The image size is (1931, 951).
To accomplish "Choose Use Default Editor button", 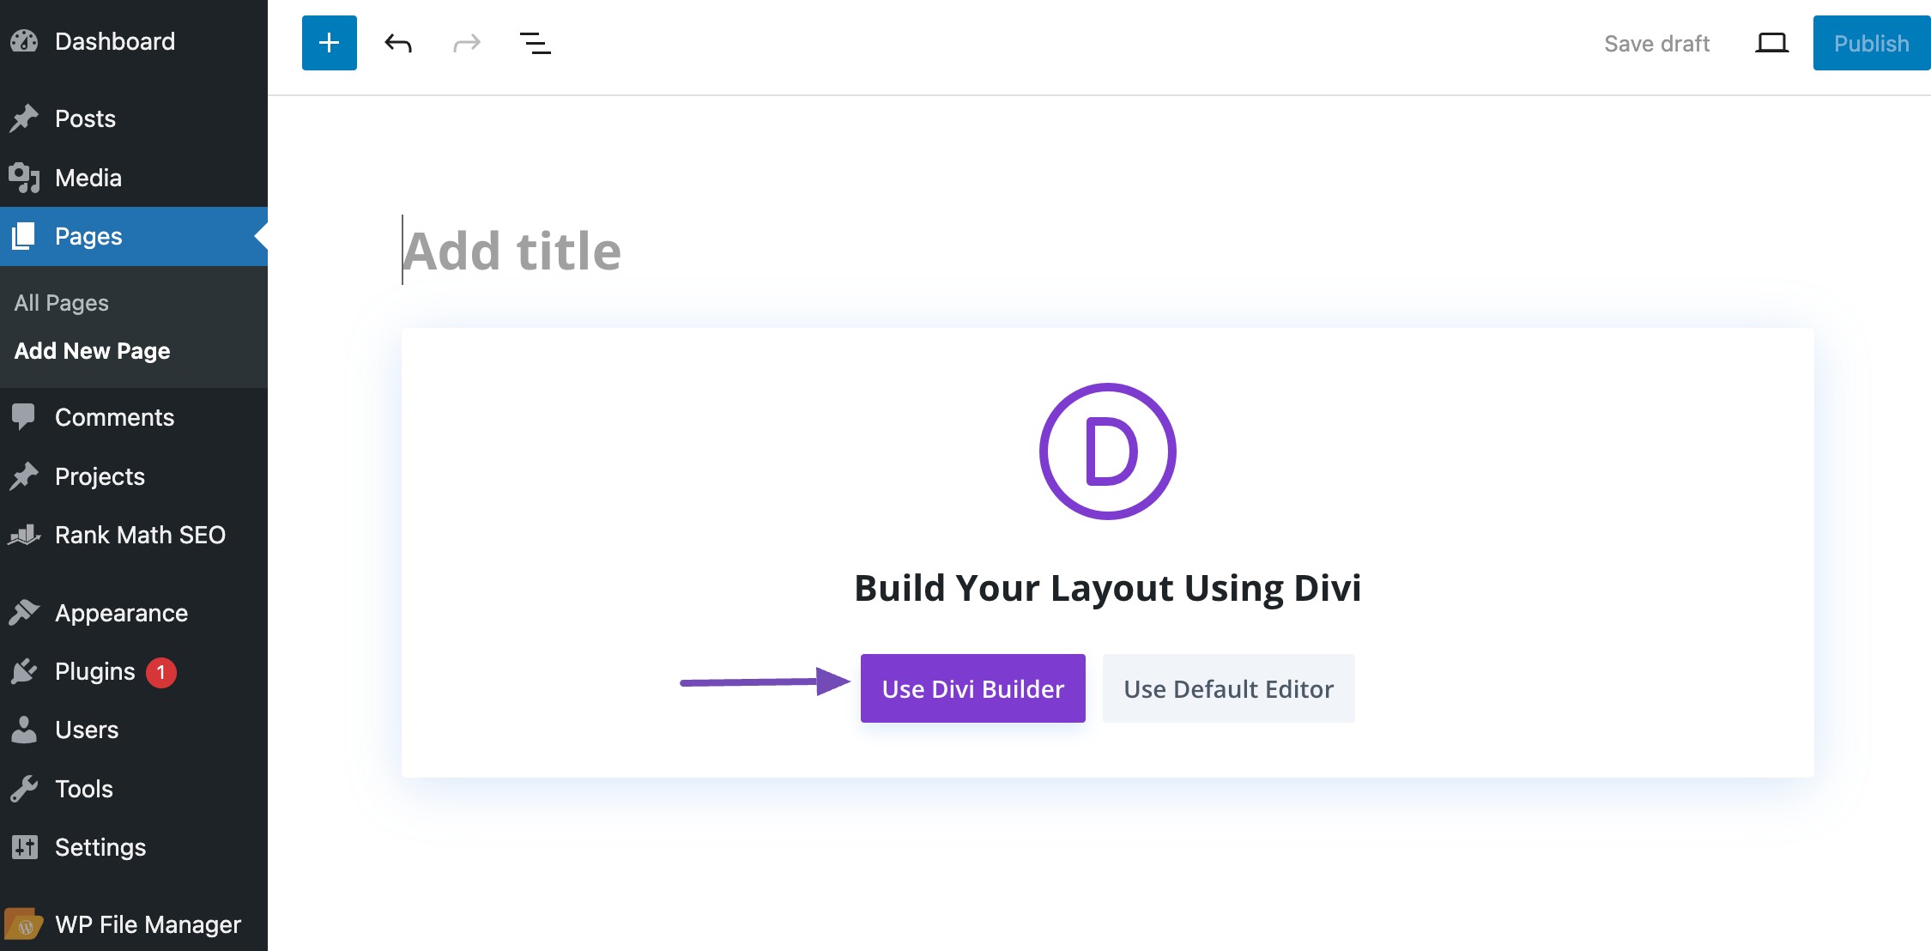I will (x=1229, y=688).
